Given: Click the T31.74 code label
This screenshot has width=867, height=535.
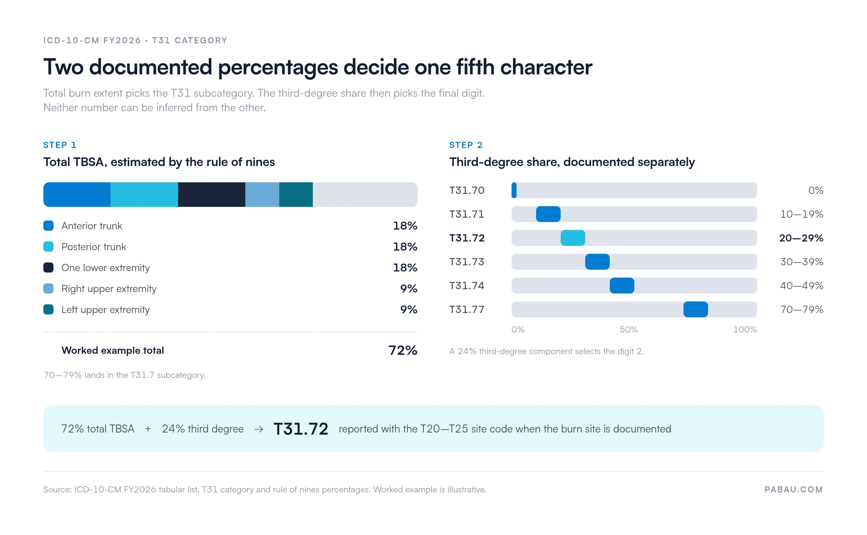Looking at the screenshot, I should click(467, 286).
